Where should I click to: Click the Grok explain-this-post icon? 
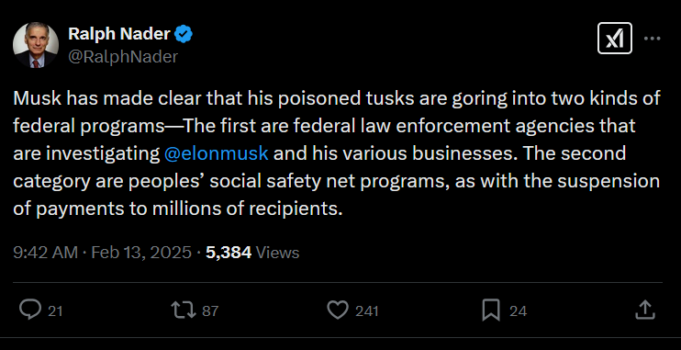tap(615, 39)
